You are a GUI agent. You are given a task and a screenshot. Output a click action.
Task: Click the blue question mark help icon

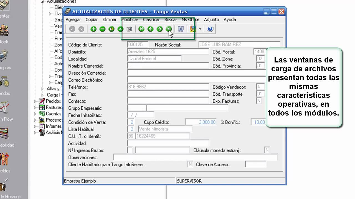click(210, 29)
